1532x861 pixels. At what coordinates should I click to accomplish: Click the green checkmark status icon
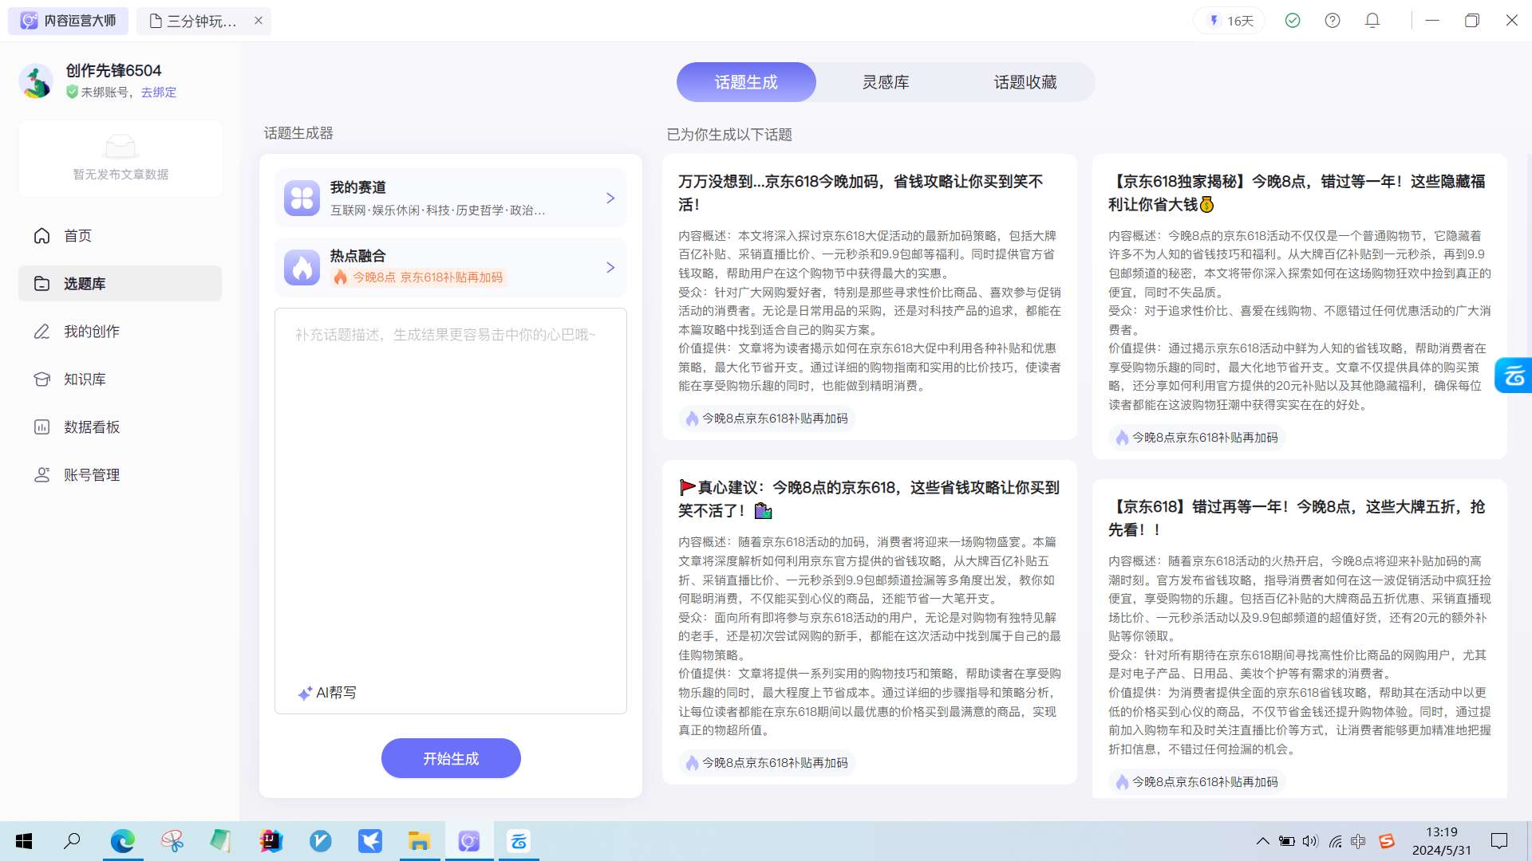(1293, 21)
